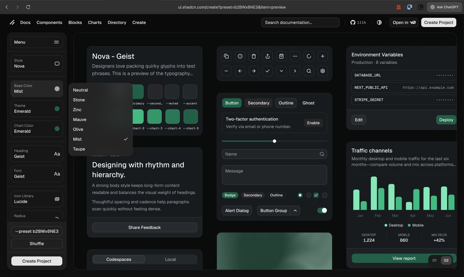Click the gear settings icon button
Viewport: 464px width, 277px height.
coord(322,71)
